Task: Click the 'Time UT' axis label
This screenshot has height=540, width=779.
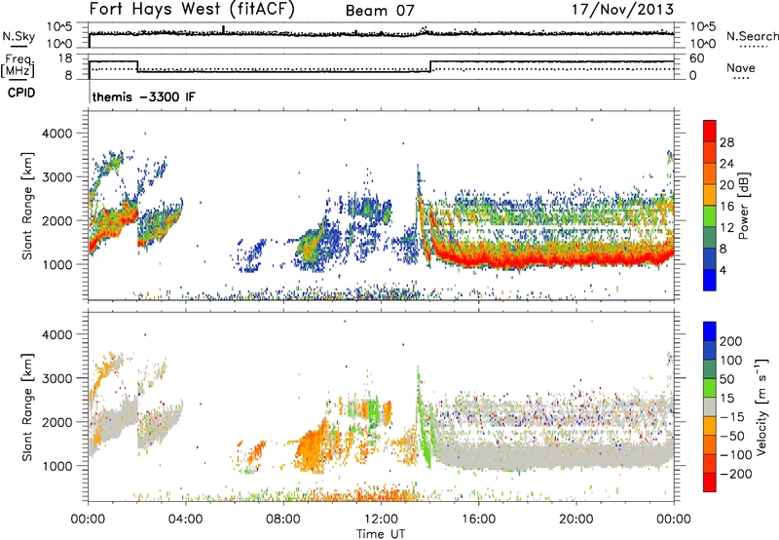Action: tap(381, 533)
